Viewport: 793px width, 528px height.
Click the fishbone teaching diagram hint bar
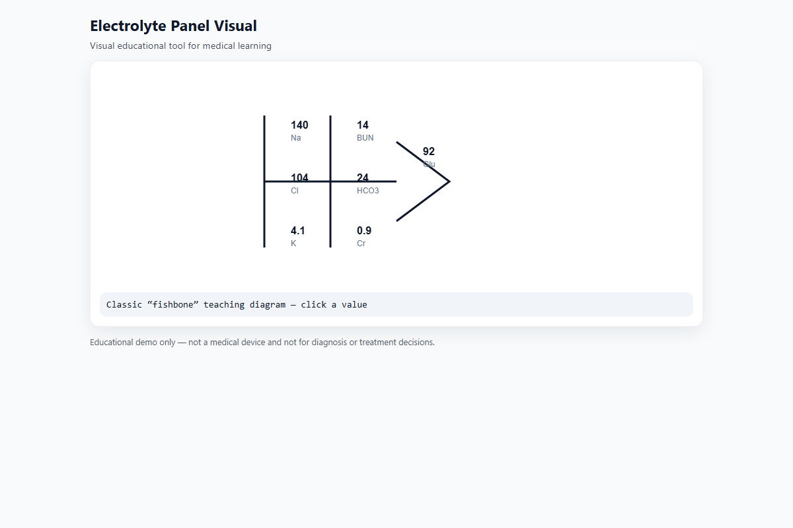pyautogui.click(x=397, y=305)
